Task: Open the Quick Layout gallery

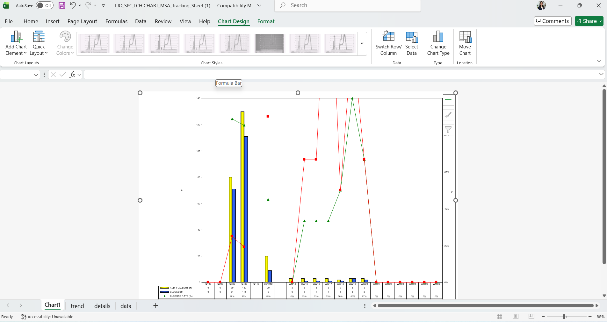Action: (39, 43)
